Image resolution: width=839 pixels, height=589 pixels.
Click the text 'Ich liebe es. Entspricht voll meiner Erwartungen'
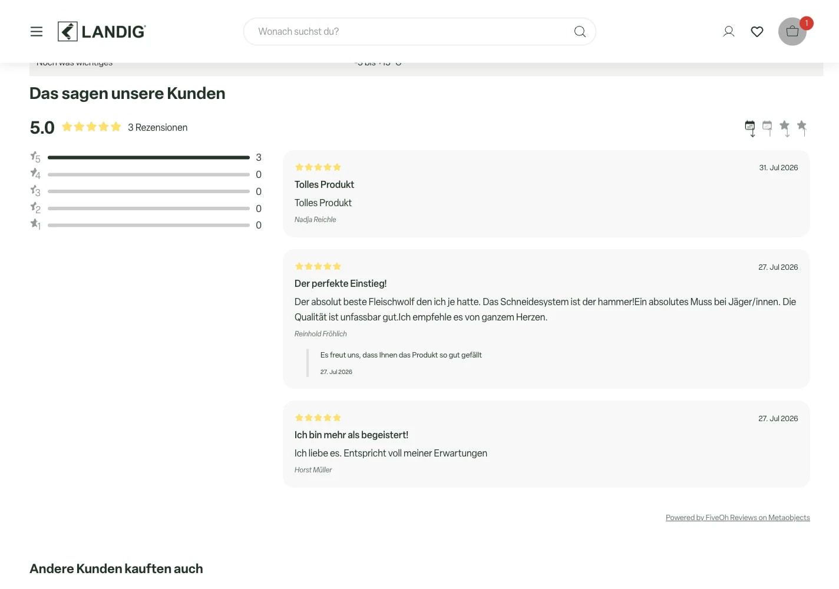pyautogui.click(x=391, y=454)
